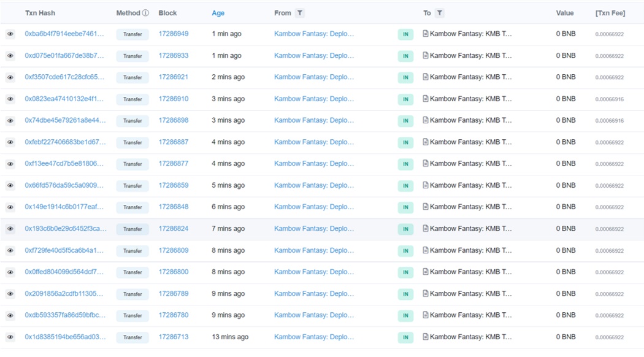Open To contract Kambow Fantasy in block 17286824 row
Image resolution: width=644 pixels, height=357 pixels.
click(470, 228)
